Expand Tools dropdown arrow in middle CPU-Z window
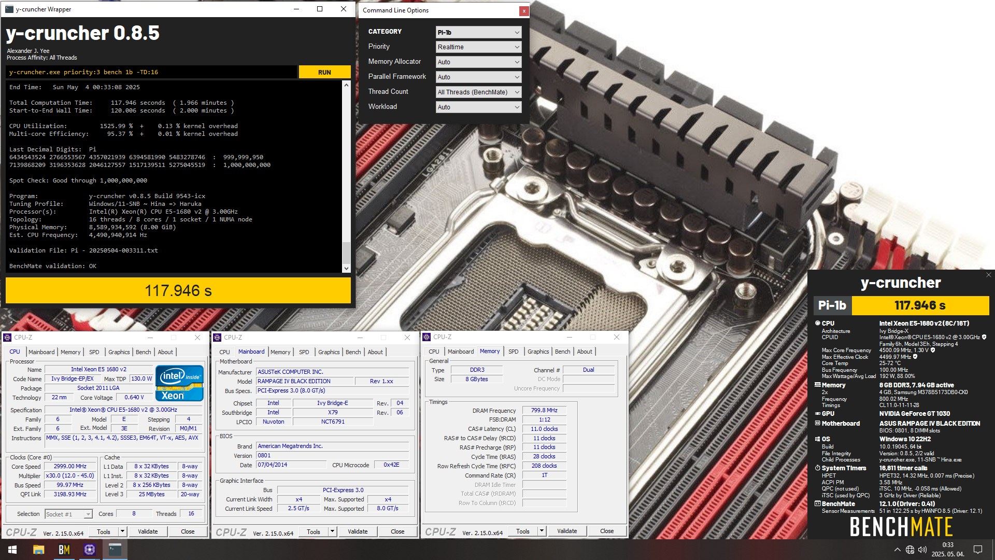 pos(332,532)
